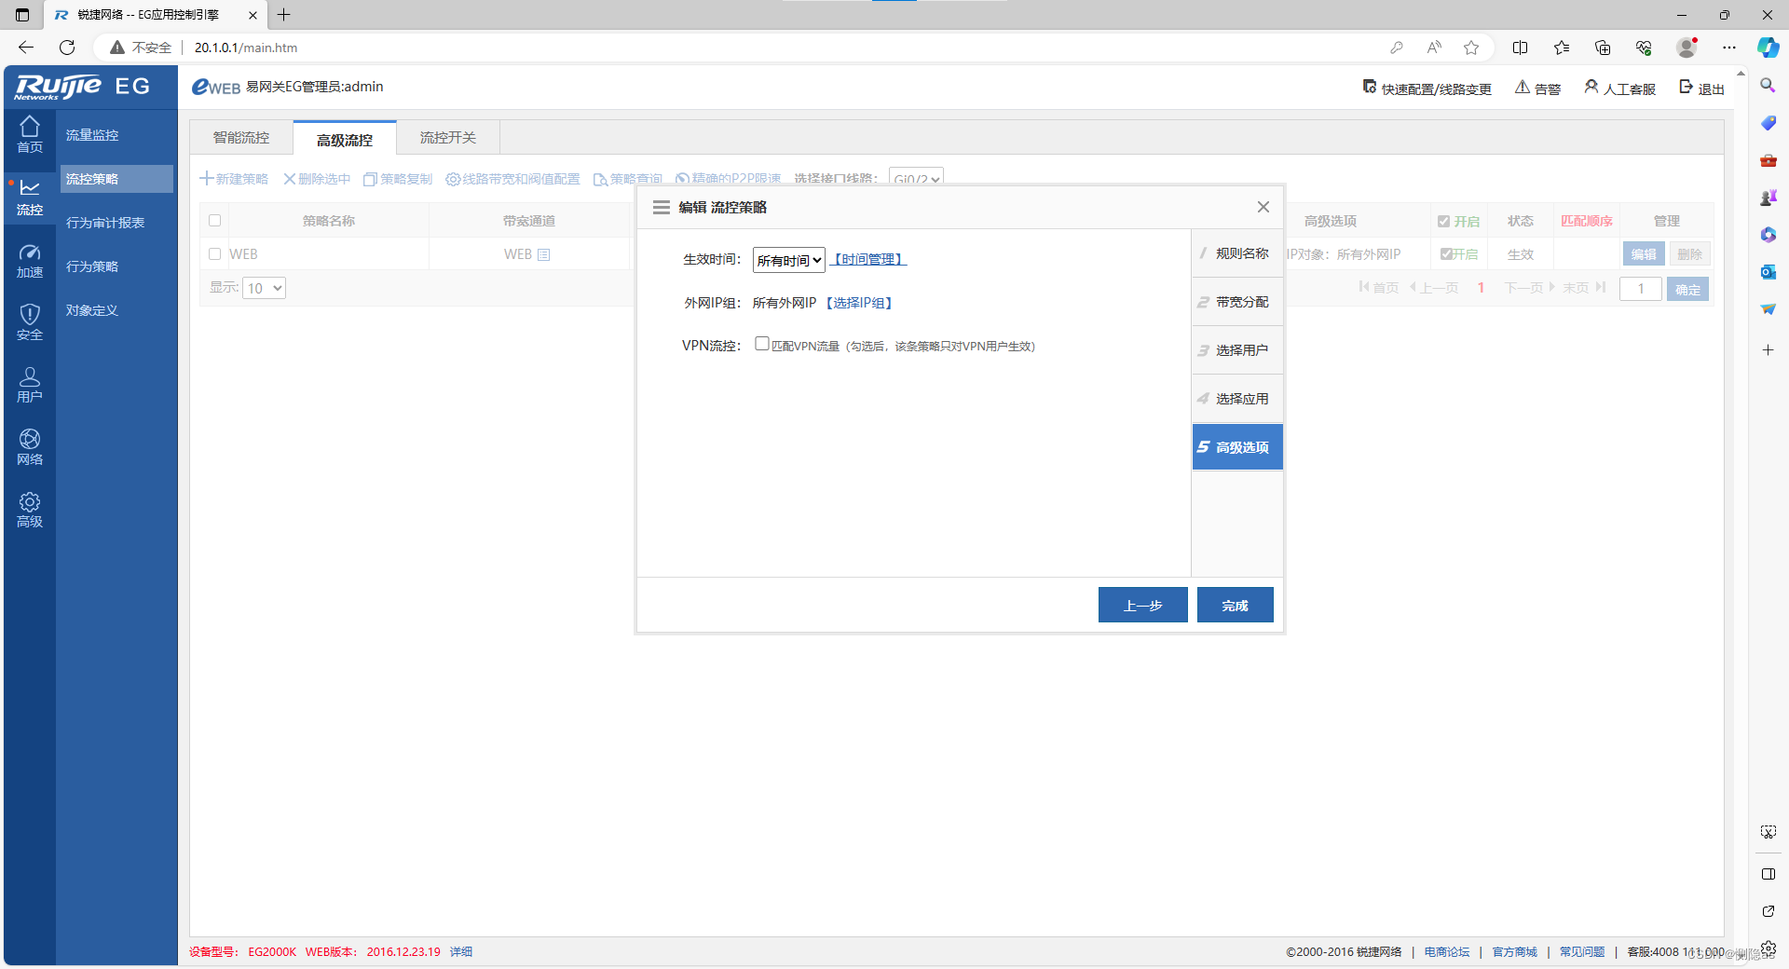Toggle the select-all checkbox in table header
1789x969 pixels.
pos(215,221)
